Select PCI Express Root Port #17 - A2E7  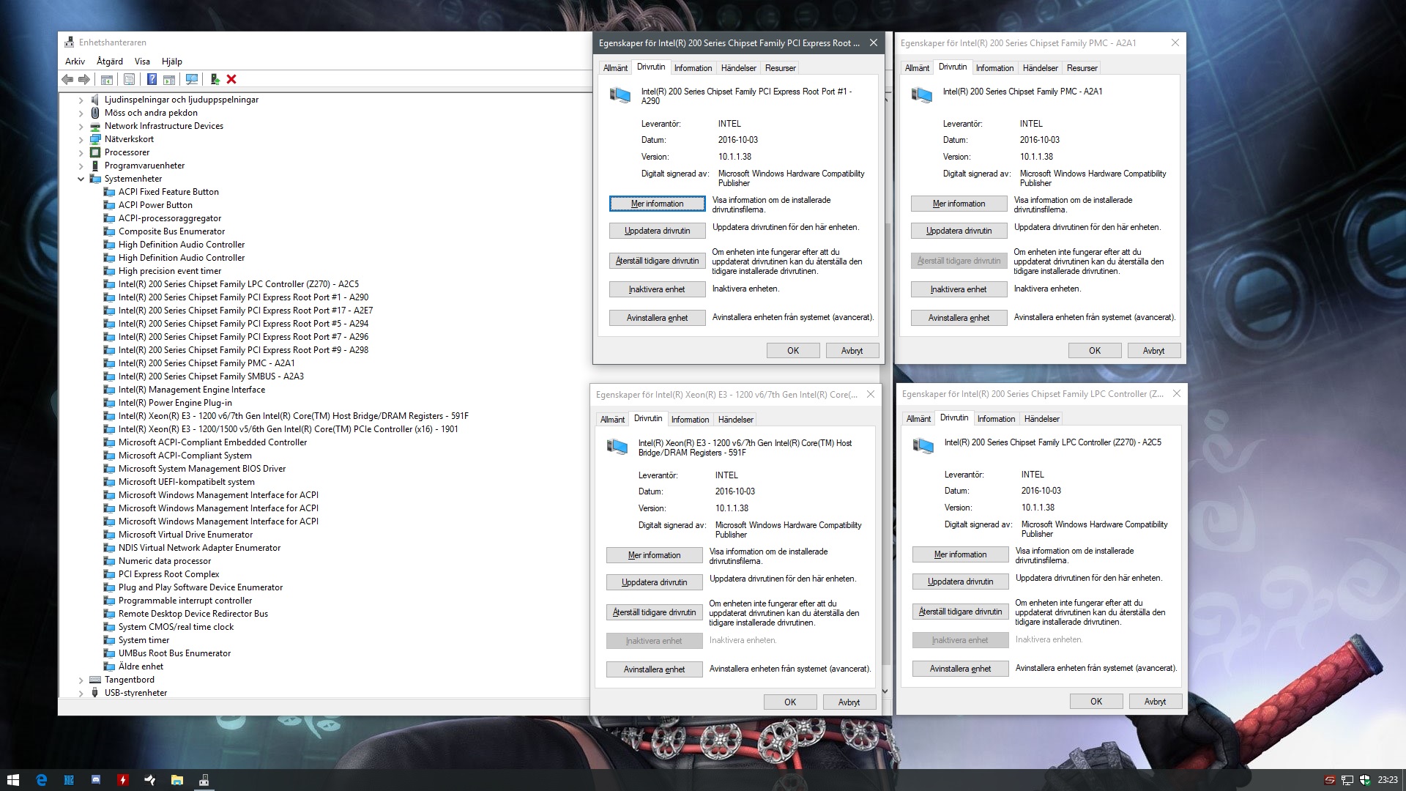click(x=245, y=311)
